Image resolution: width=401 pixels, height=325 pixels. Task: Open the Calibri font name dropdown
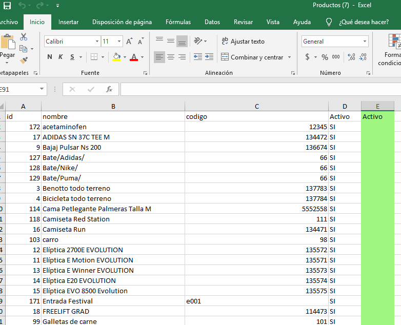[97, 42]
